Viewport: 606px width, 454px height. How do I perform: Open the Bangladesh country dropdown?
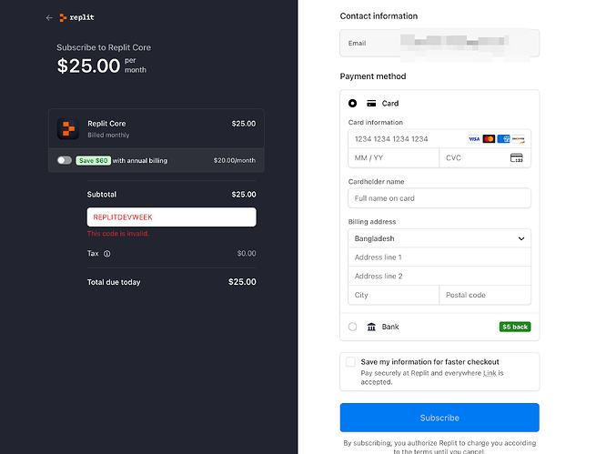(x=439, y=238)
